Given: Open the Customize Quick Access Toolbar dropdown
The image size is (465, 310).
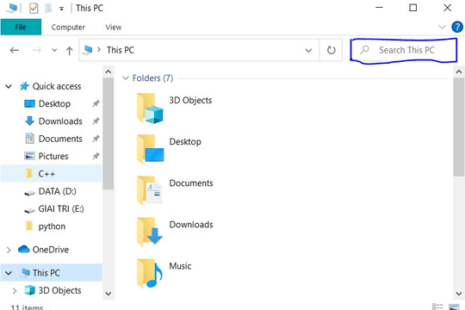Looking at the screenshot, I should (61, 9).
